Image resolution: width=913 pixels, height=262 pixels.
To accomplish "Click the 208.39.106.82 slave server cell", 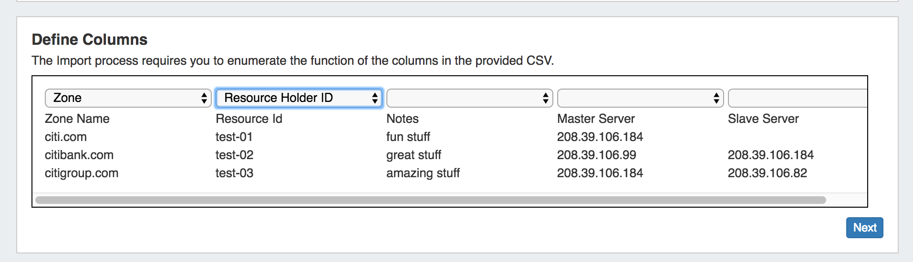I will [x=768, y=173].
